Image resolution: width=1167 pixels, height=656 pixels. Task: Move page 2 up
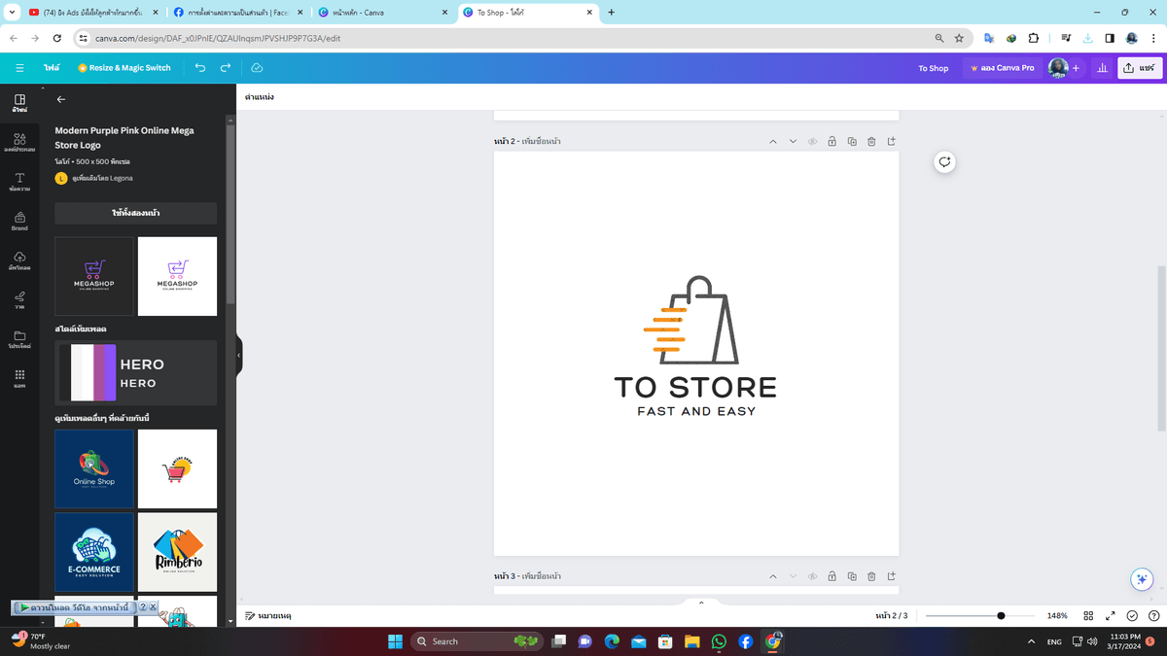pyautogui.click(x=773, y=142)
